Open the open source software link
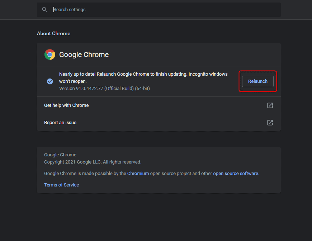This screenshot has height=241, width=312. click(236, 174)
